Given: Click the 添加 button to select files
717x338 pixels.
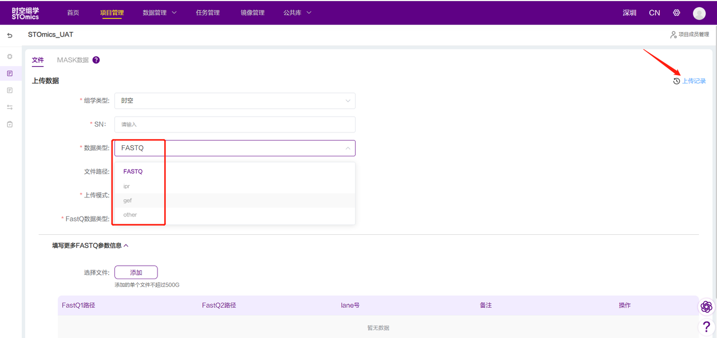Looking at the screenshot, I should click(136, 272).
